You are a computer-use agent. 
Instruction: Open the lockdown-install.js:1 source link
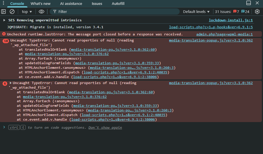coord(231,20)
